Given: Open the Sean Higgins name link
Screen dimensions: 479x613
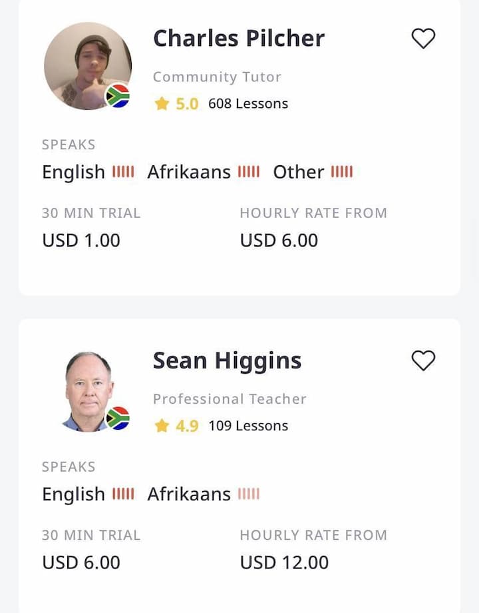Looking at the screenshot, I should (228, 360).
